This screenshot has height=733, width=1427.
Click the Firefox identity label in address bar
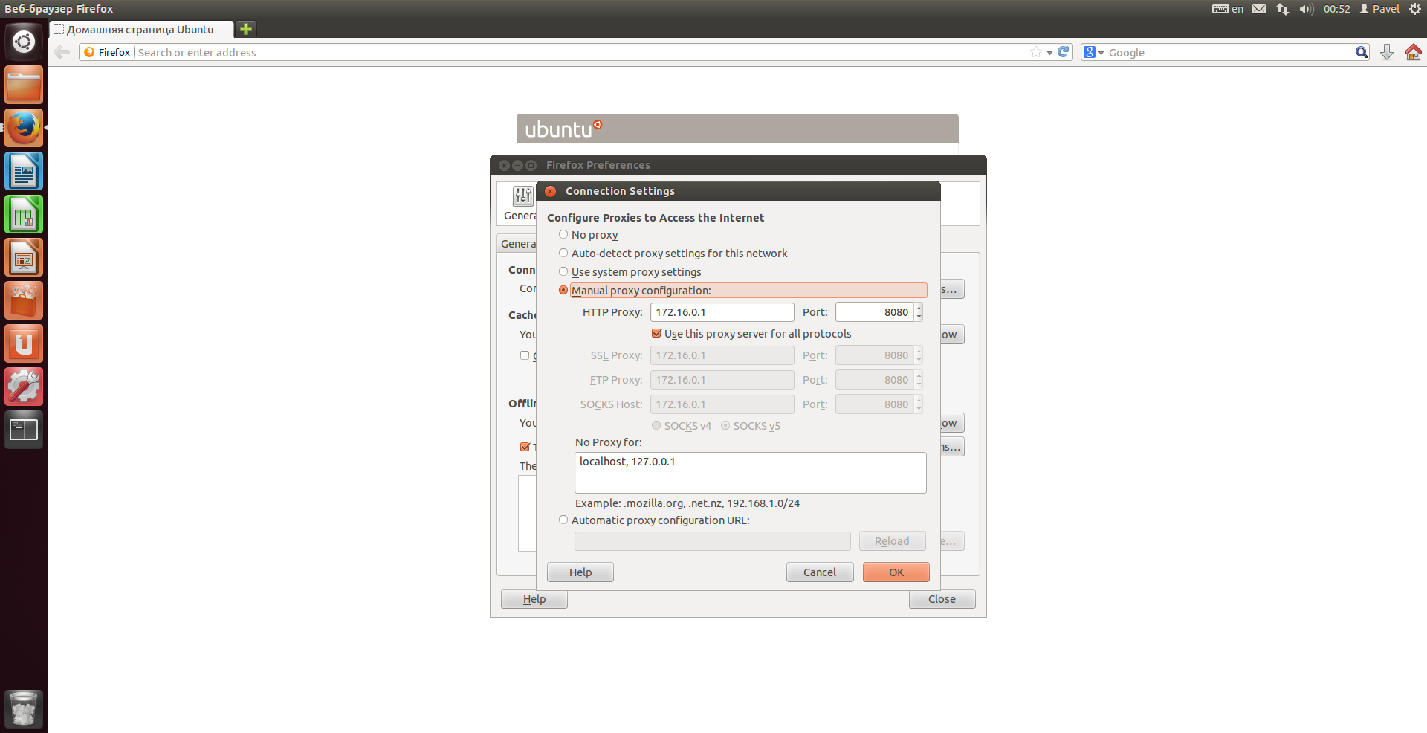click(x=107, y=52)
